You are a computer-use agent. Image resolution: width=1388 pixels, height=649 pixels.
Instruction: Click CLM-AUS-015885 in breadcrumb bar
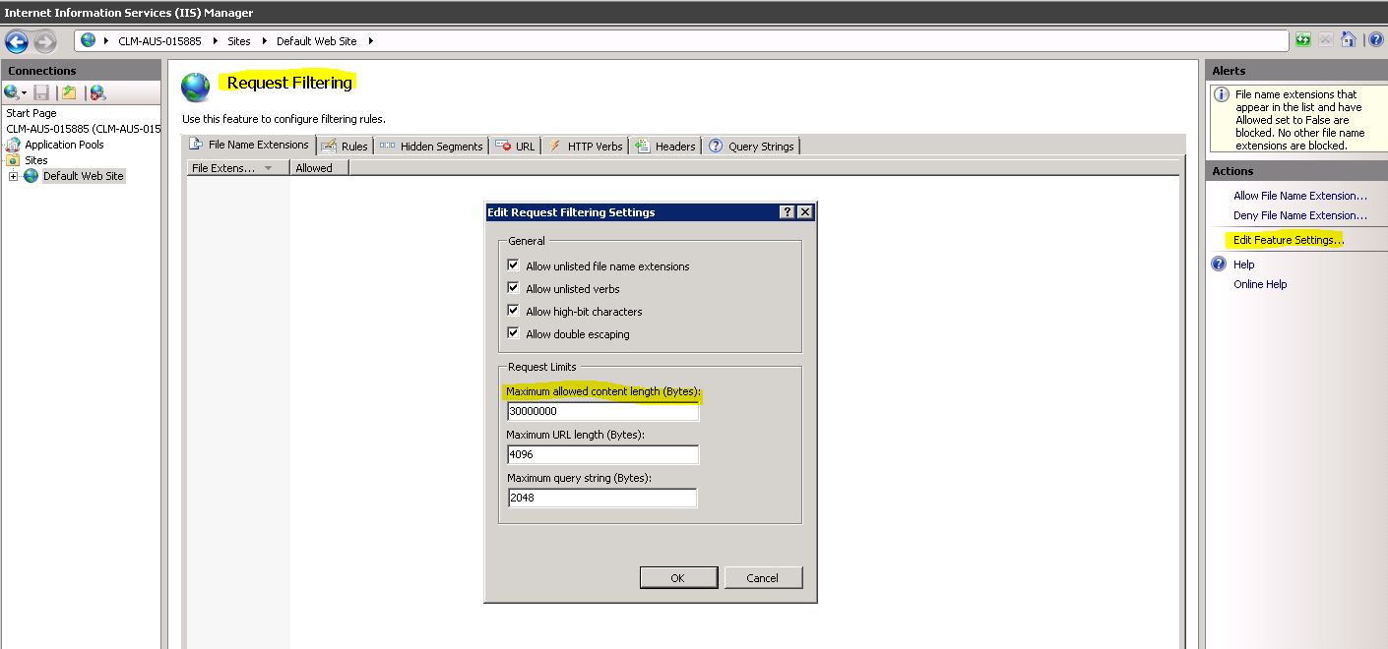click(x=158, y=41)
